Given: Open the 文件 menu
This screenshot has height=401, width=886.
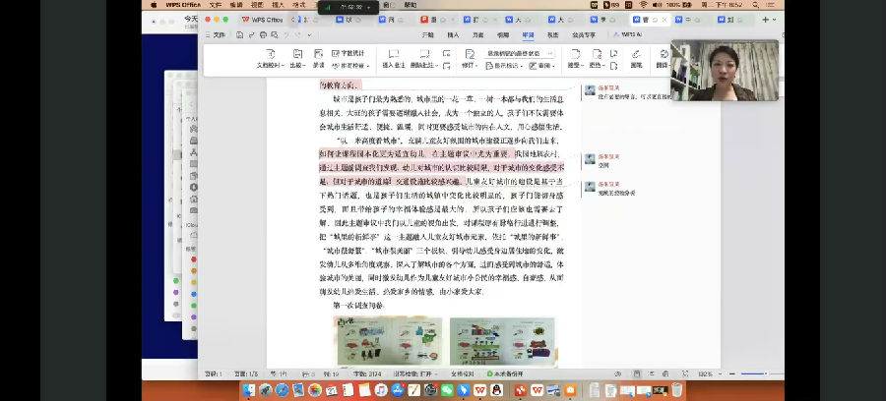Looking at the screenshot, I should pos(219,34).
